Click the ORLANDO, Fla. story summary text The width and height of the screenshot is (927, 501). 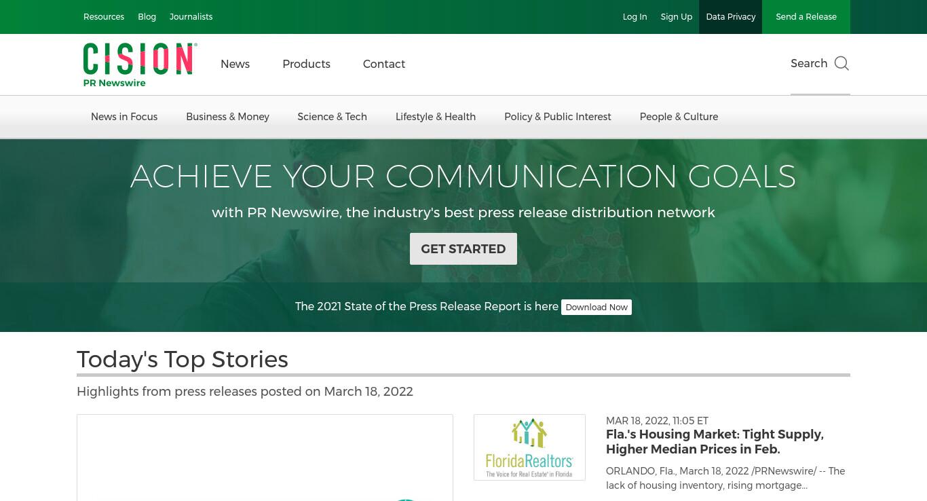[725, 478]
